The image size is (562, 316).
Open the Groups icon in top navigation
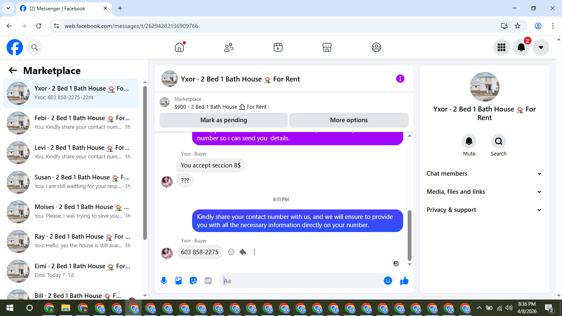(376, 47)
